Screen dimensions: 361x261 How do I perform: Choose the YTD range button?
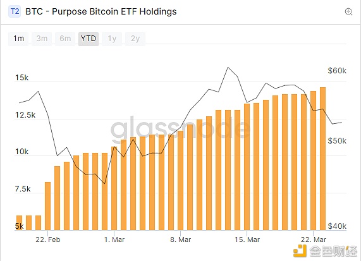(x=89, y=39)
